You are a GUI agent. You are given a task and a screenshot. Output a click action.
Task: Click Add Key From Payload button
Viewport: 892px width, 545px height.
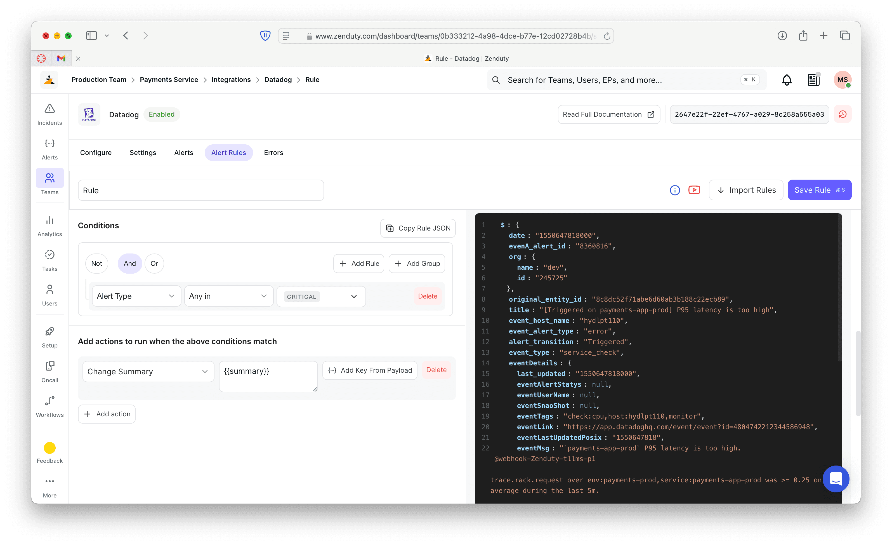point(370,370)
